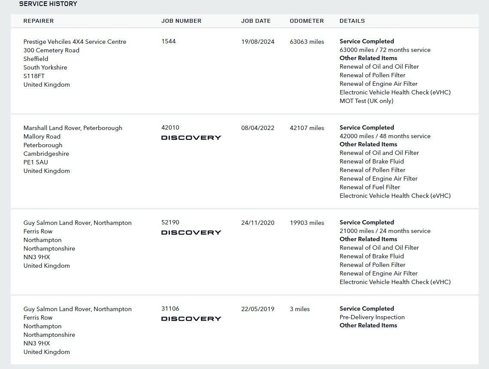Click the 42107 miles odometer value
Image resolution: width=489 pixels, height=369 pixels.
click(307, 128)
